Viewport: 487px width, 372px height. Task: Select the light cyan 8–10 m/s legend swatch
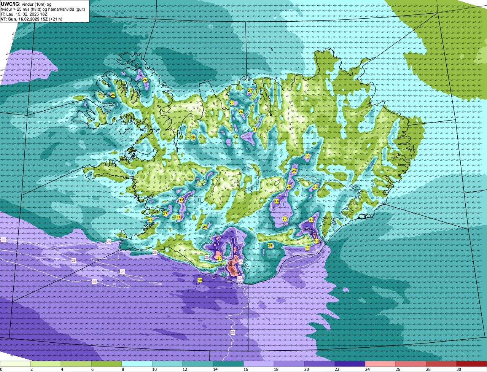pos(137,364)
